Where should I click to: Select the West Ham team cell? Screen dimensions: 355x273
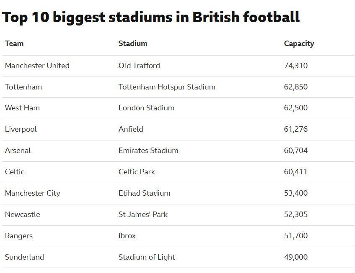22,108
